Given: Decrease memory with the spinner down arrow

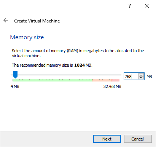Looking at the screenshot, I should click(x=141, y=78).
